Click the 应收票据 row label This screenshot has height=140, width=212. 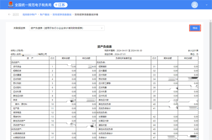point(17,75)
